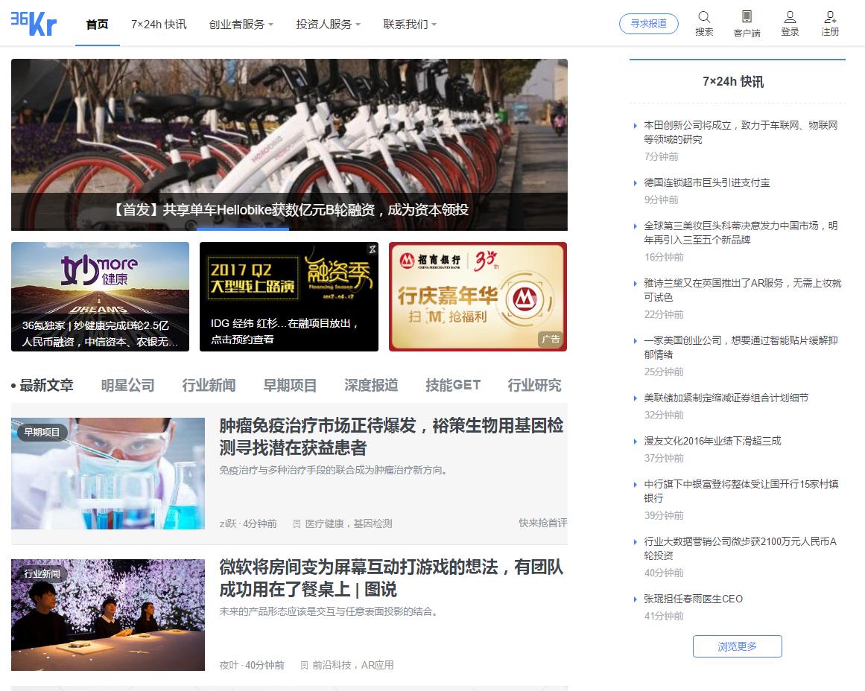Click the 寻求报道 button
Screen dimensions: 865x691
click(648, 23)
